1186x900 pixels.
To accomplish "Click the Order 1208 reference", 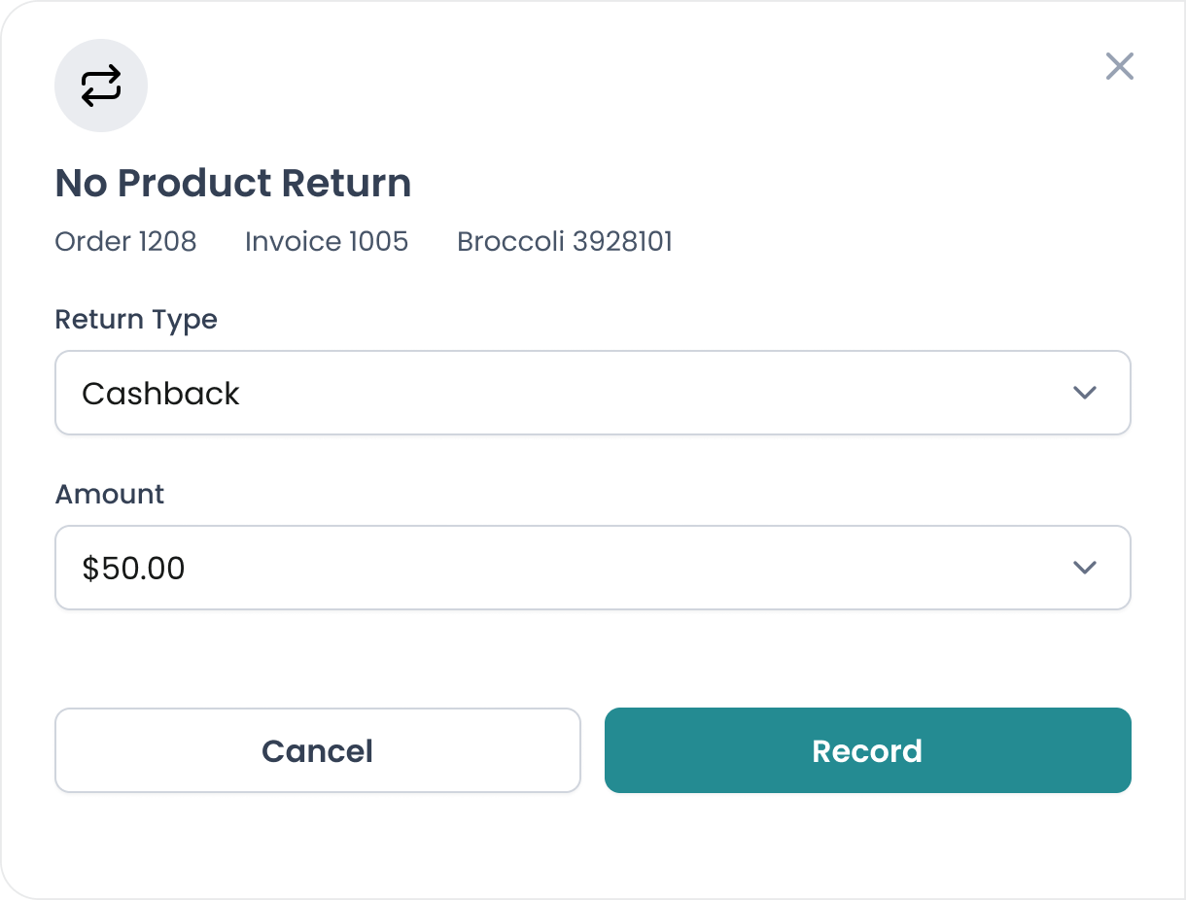I will (x=125, y=241).
